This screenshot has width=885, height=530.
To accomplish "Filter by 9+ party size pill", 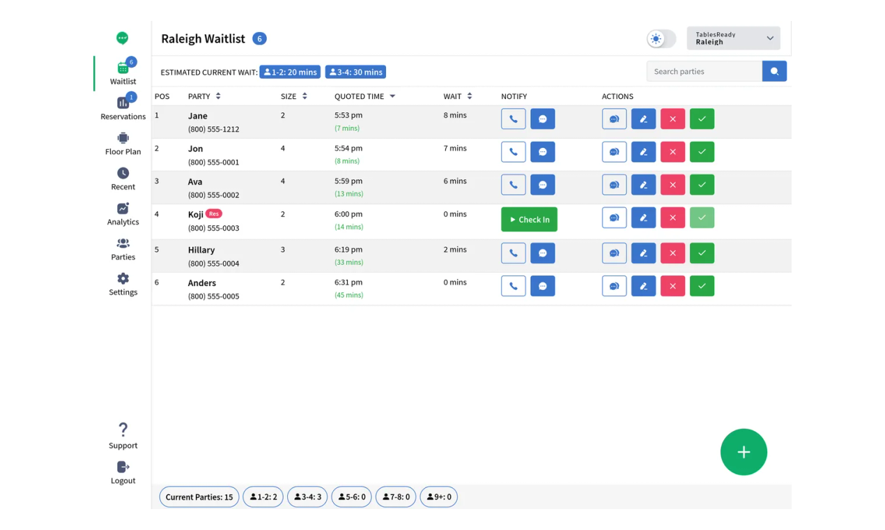I will [x=439, y=497].
